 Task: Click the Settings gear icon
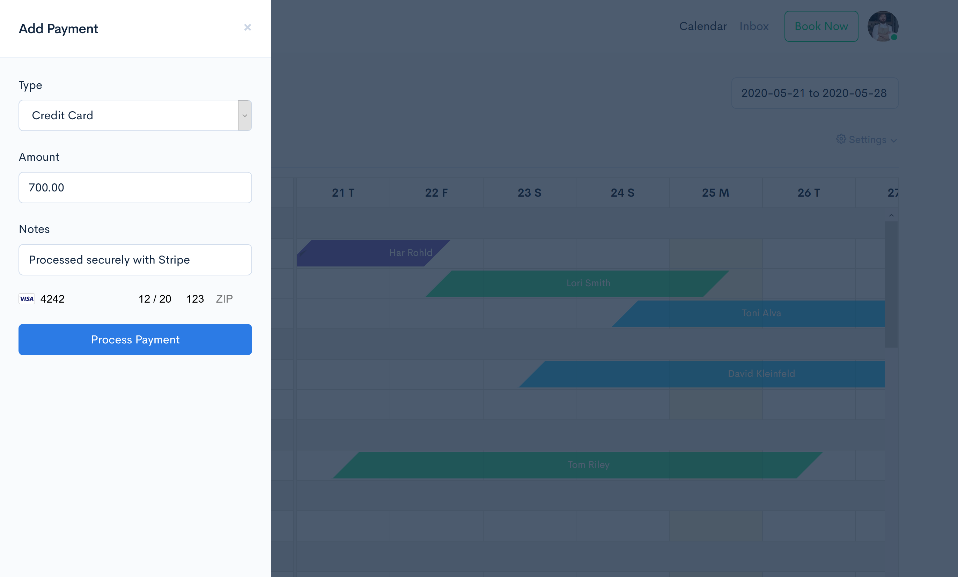841,139
